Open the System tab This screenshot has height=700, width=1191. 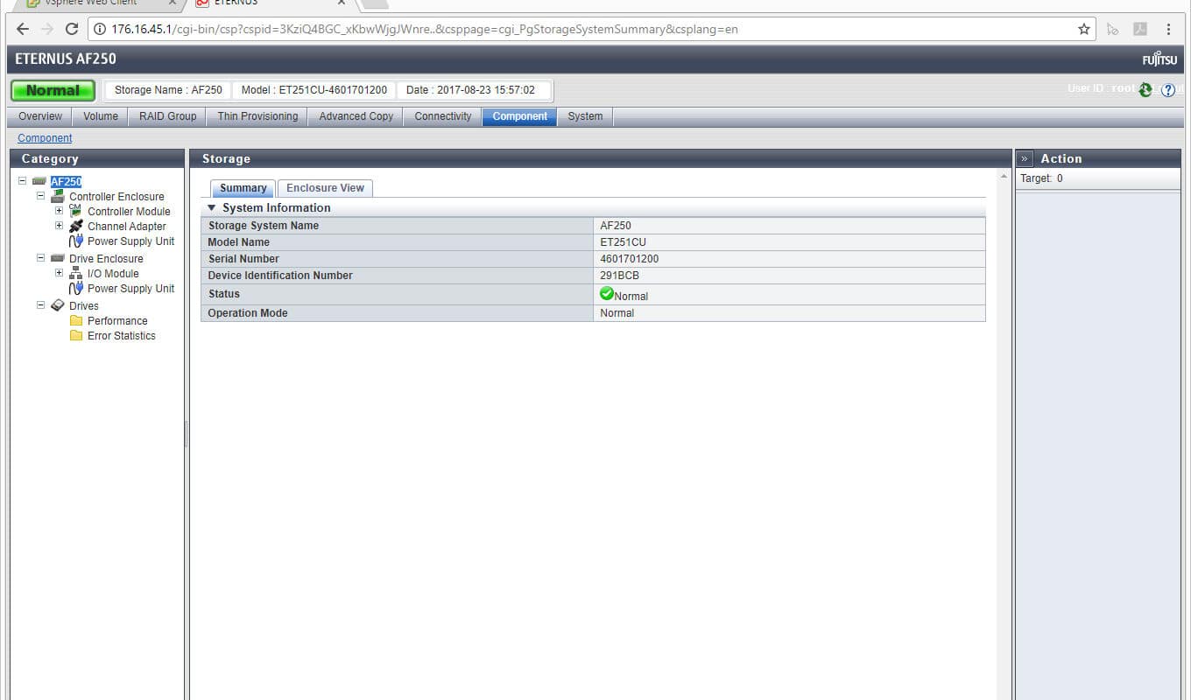click(585, 116)
